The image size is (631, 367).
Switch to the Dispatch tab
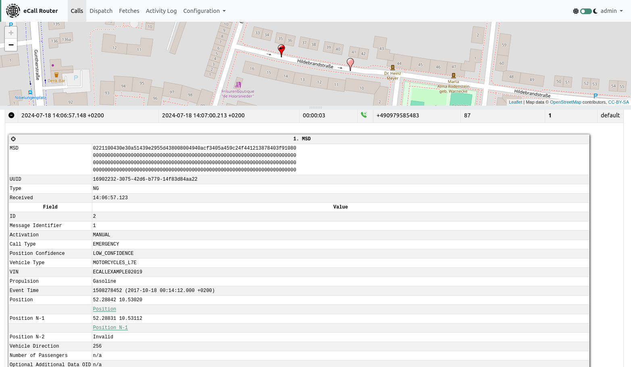click(101, 11)
